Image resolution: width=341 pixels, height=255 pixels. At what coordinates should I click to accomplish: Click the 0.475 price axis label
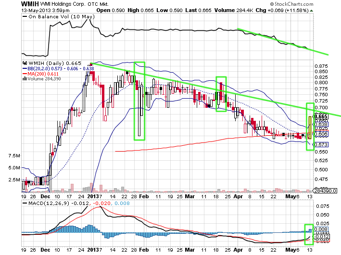[x=321, y=179]
